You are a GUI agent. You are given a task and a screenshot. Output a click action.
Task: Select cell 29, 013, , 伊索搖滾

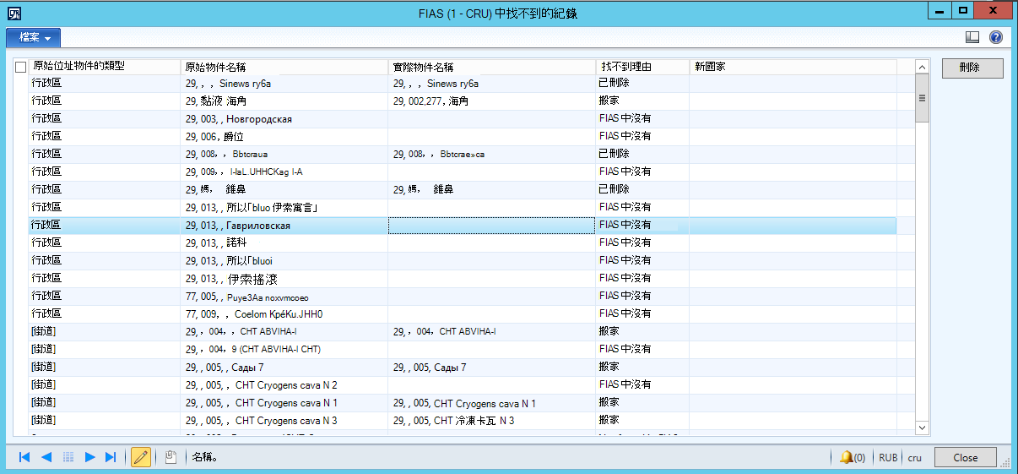pyautogui.click(x=284, y=278)
